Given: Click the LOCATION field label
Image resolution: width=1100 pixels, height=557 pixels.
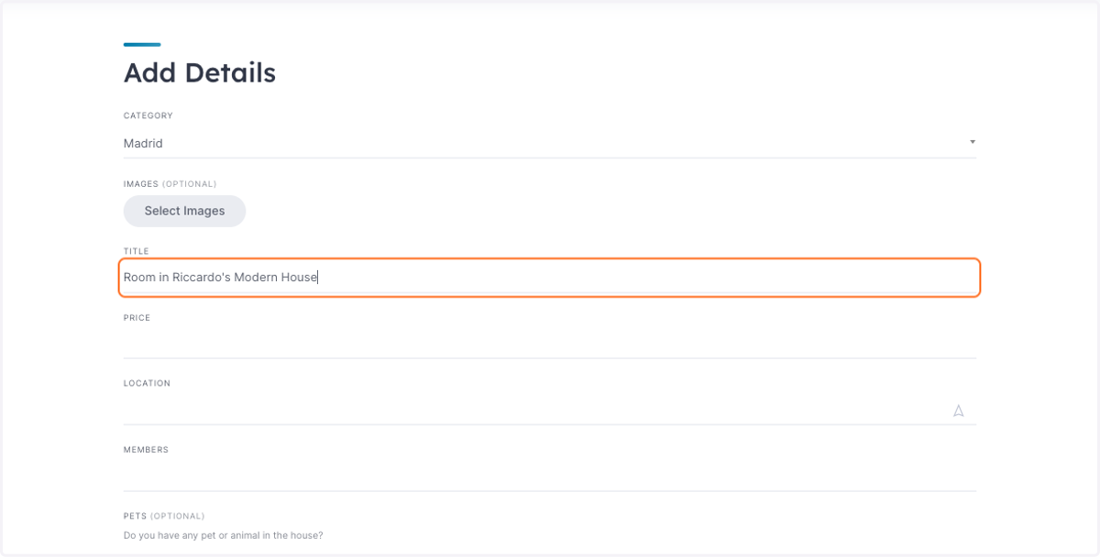Looking at the screenshot, I should (x=148, y=384).
